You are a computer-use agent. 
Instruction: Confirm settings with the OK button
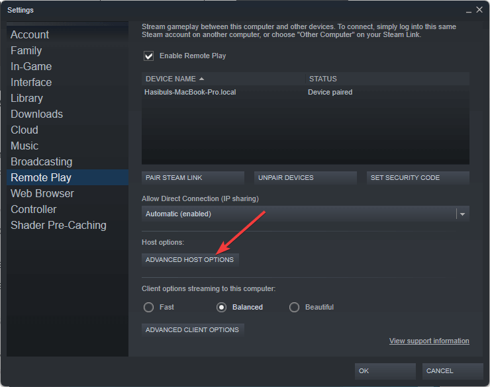(385, 371)
